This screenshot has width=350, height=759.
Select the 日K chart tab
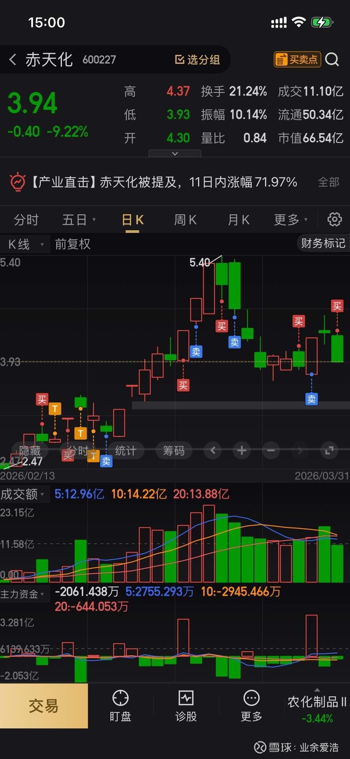pos(133,220)
